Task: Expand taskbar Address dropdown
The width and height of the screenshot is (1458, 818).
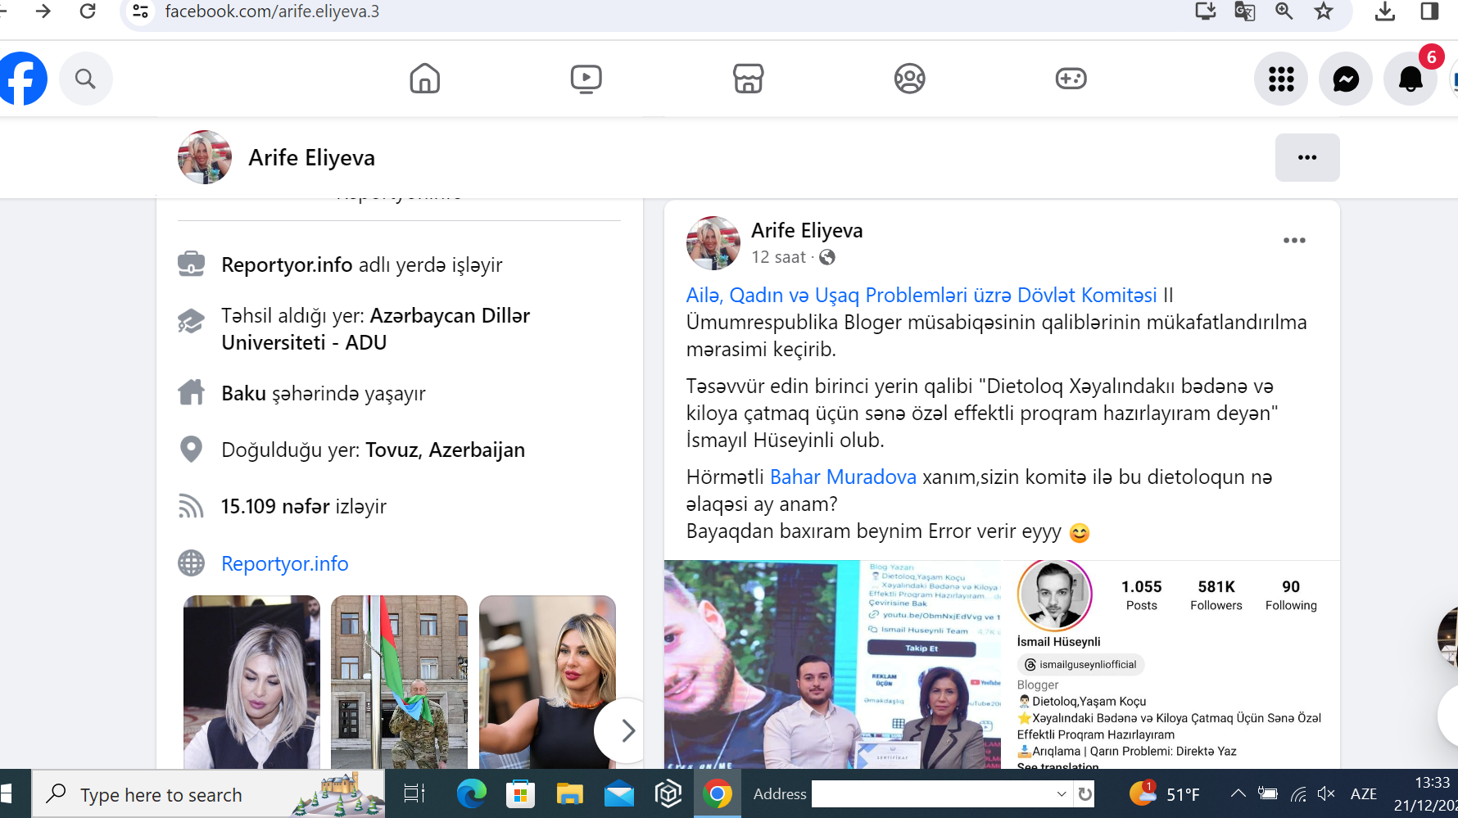Action: pos(1062,794)
